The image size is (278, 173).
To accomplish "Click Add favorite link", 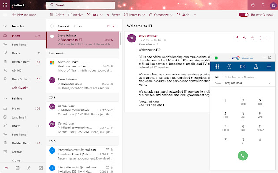I will tap(20, 88).
